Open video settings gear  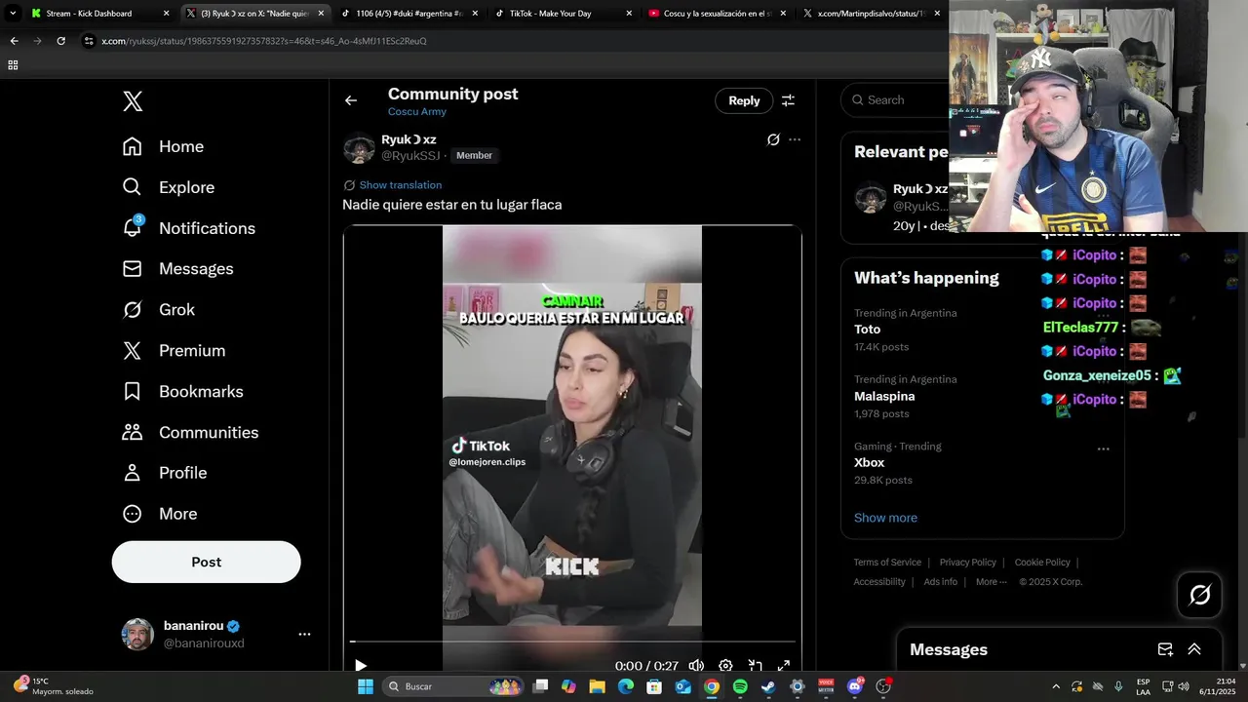tap(725, 666)
